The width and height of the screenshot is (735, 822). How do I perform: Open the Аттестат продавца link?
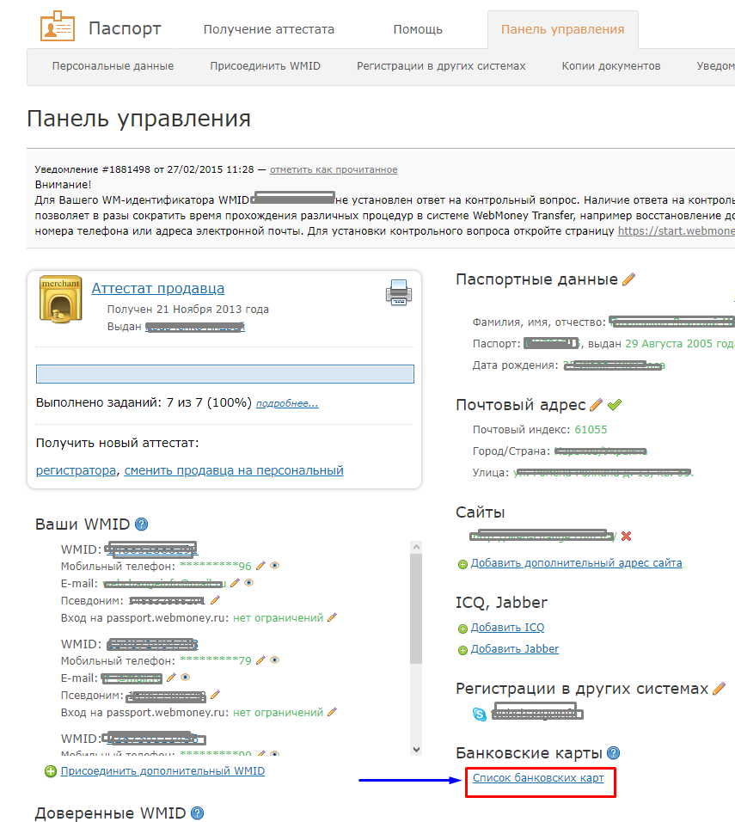[158, 288]
